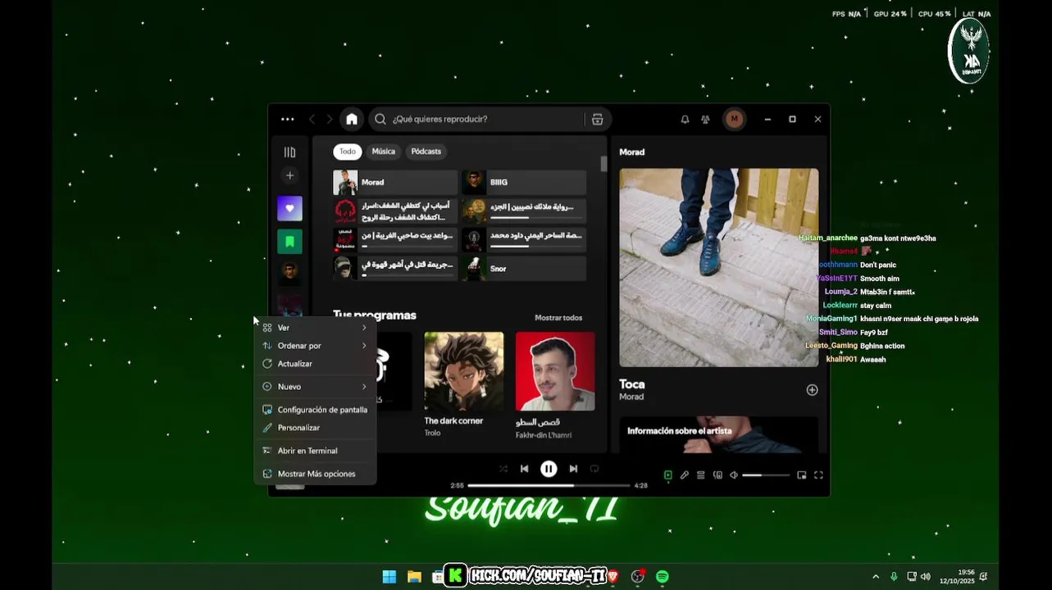Open Brave browser from taskbar
Viewport: 1052px width, 590px height.
pos(613,577)
